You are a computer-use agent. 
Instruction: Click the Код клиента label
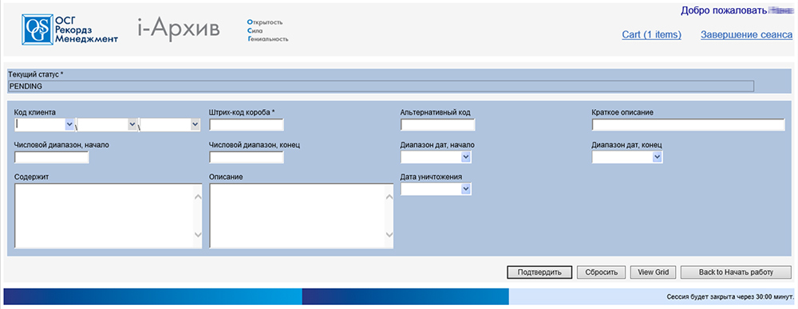tap(35, 111)
